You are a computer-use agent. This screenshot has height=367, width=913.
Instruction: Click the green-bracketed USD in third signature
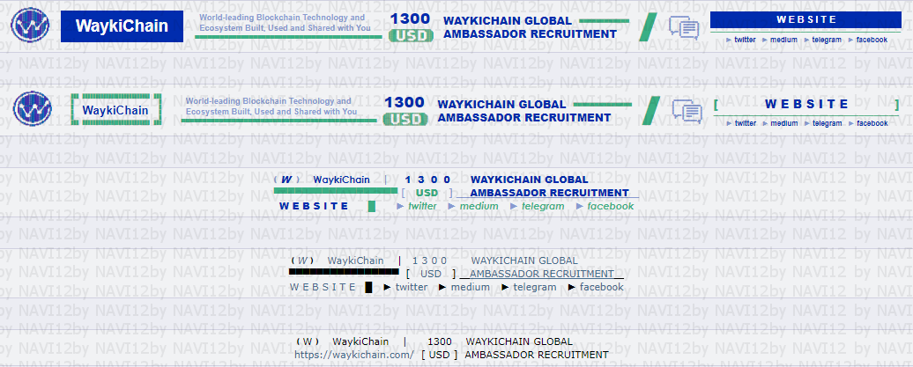point(427,193)
